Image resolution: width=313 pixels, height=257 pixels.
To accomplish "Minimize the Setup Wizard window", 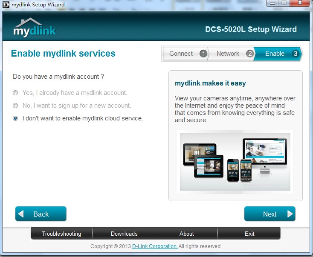I will tap(272, 3).
